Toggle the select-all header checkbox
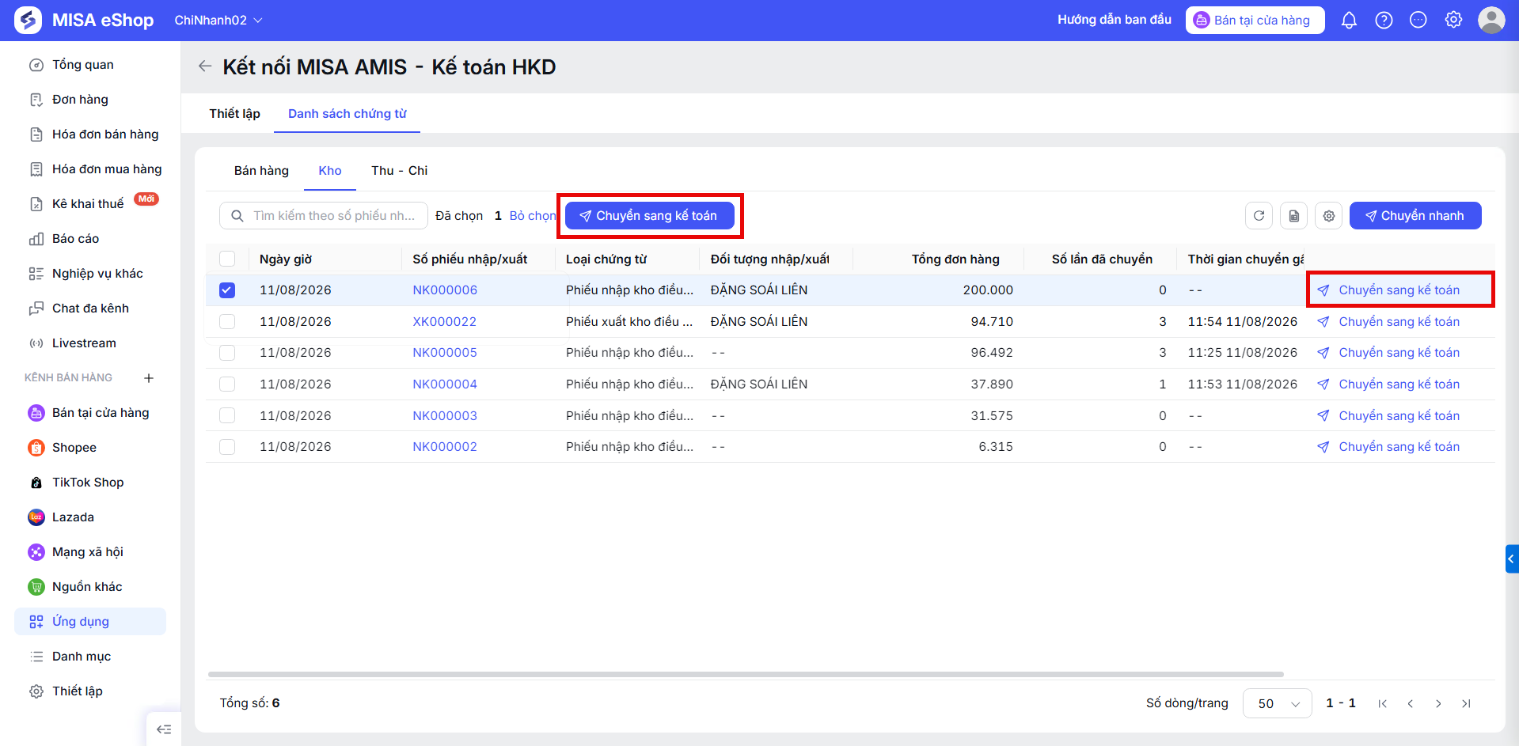Screen dimensions: 1519x746 (x=227, y=259)
